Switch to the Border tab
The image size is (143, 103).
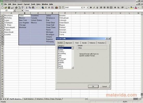(x=84, y=43)
